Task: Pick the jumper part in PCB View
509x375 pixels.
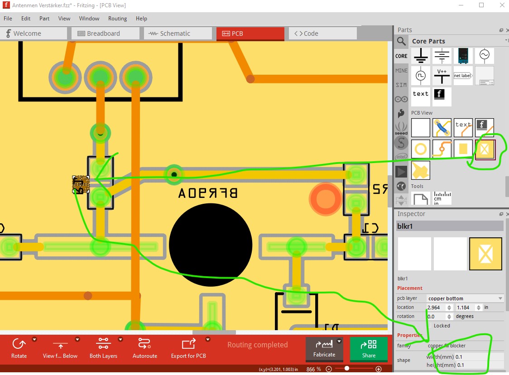Action: (x=442, y=128)
